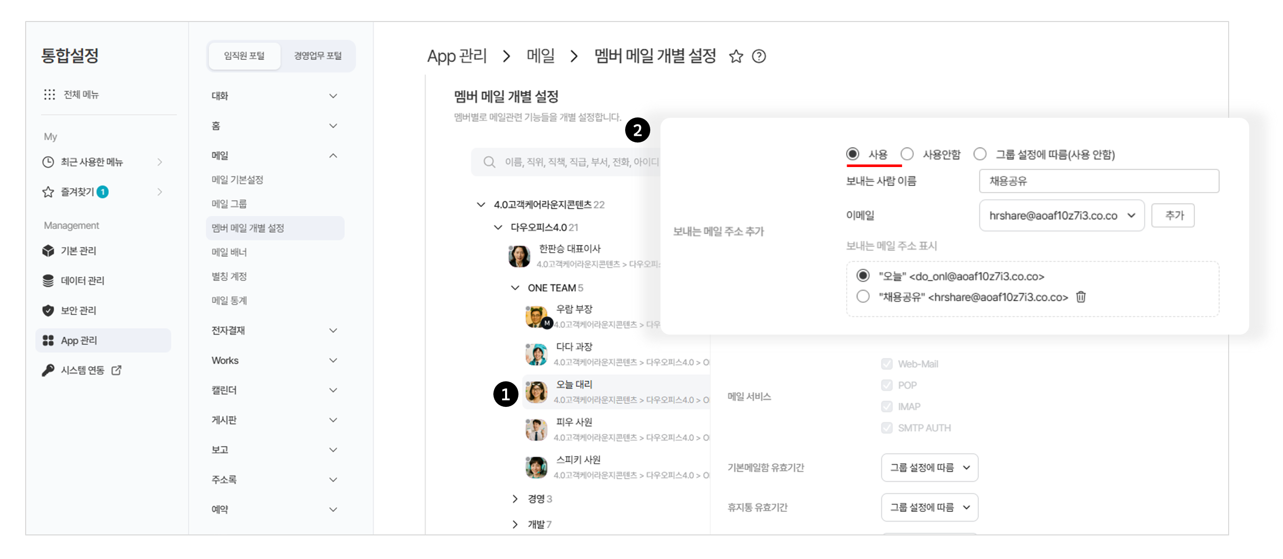Open the help question mark icon
Image resolution: width=1283 pixels, height=559 pixels.
(759, 56)
